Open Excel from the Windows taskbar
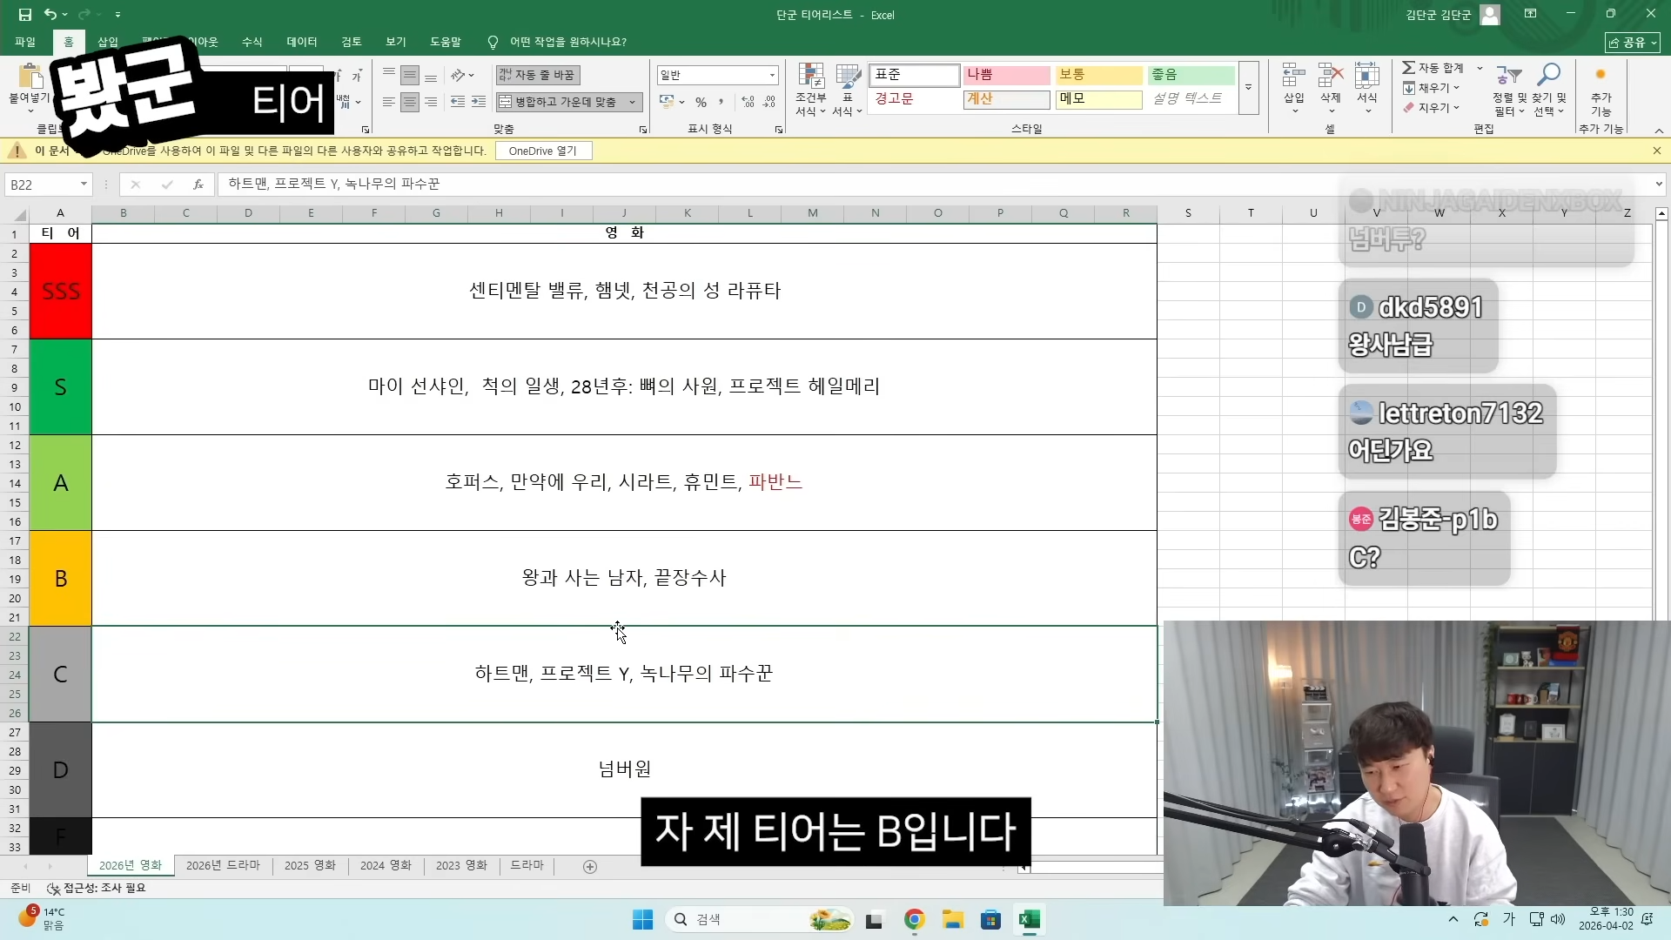 1030,920
